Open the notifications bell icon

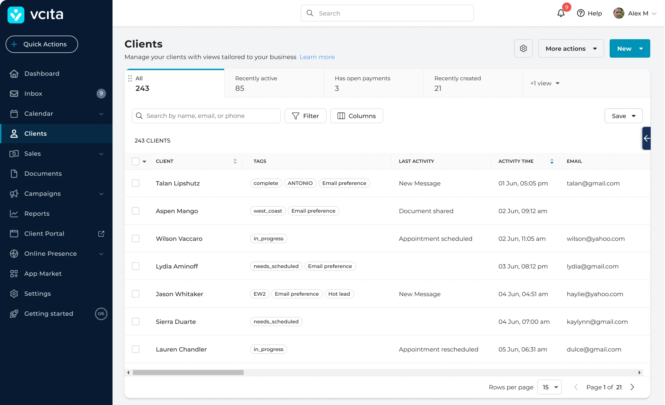coord(561,13)
